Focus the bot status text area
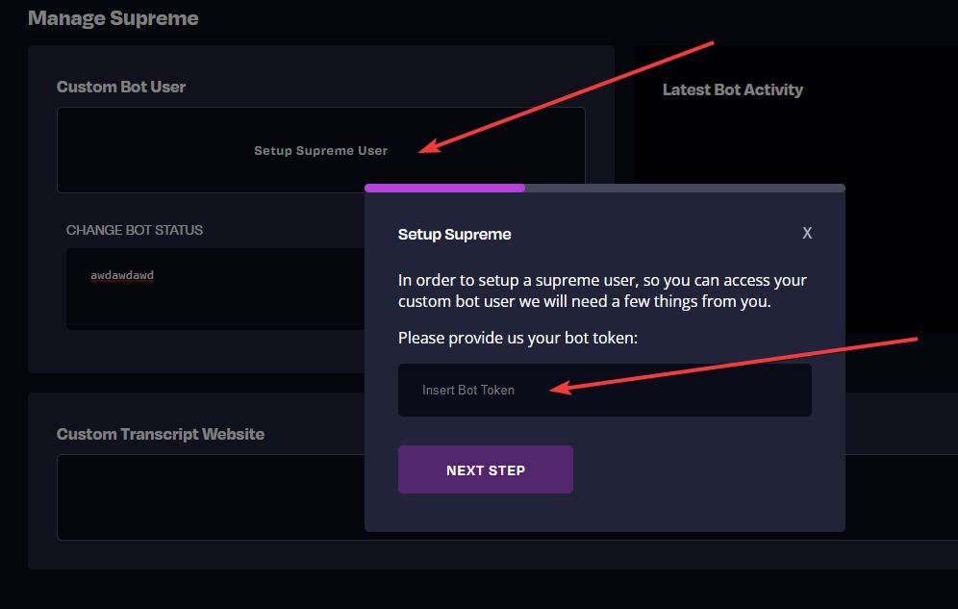Image resolution: width=958 pixels, height=609 pixels. coord(215,289)
